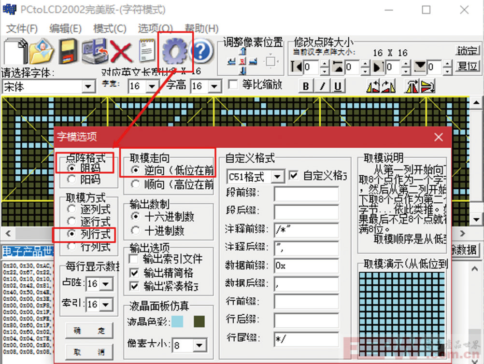Click into the 行尾缀 */ field

(306, 339)
